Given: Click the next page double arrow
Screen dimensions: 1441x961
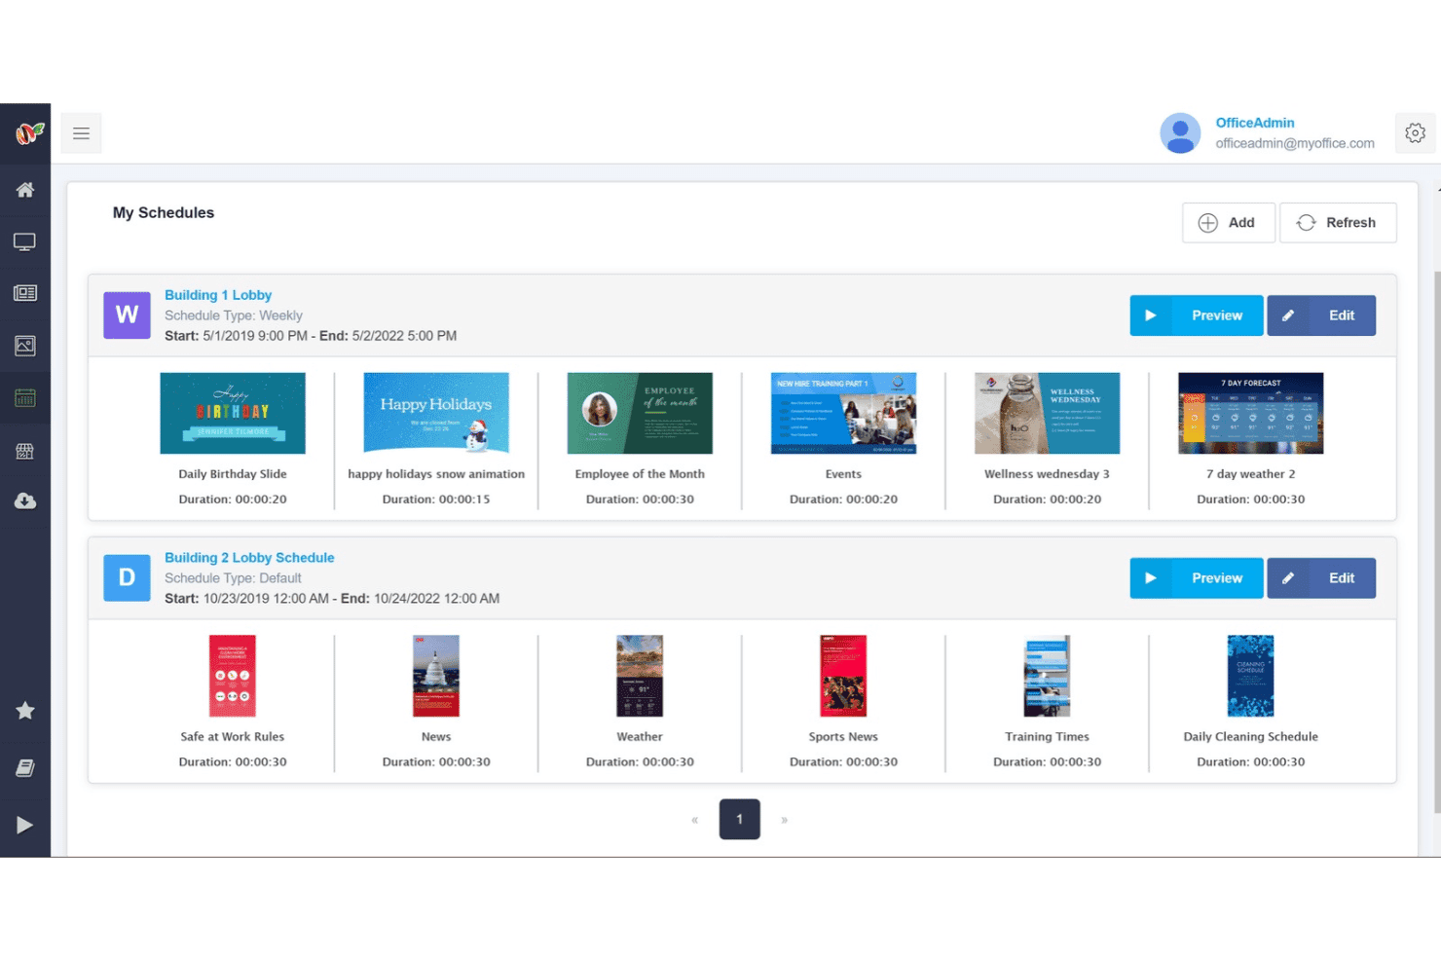Looking at the screenshot, I should point(784,820).
